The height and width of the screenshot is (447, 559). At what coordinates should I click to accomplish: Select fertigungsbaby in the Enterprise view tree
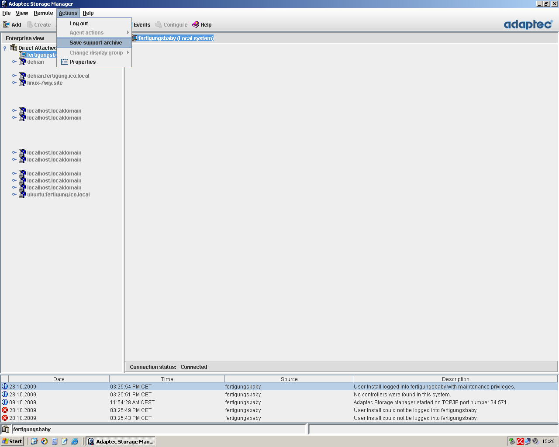[38, 55]
